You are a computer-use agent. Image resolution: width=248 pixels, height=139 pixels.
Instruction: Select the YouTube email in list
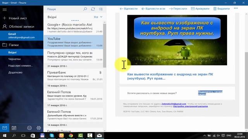(x=74, y=42)
